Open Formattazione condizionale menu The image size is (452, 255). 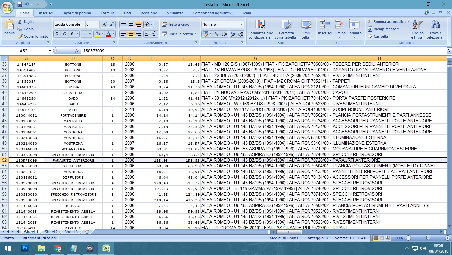[x=261, y=29]
